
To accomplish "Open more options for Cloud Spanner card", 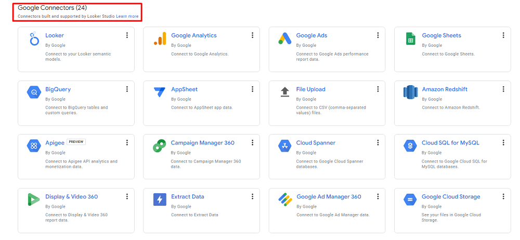I will (378, 142).
